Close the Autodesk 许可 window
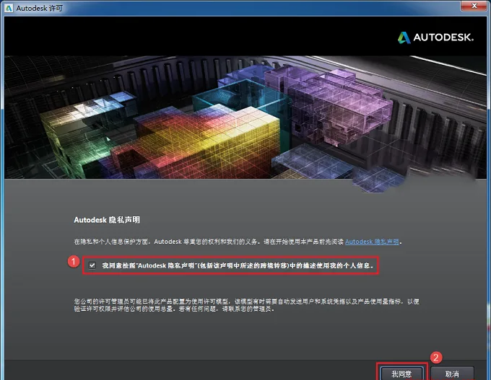 (474, 5)
